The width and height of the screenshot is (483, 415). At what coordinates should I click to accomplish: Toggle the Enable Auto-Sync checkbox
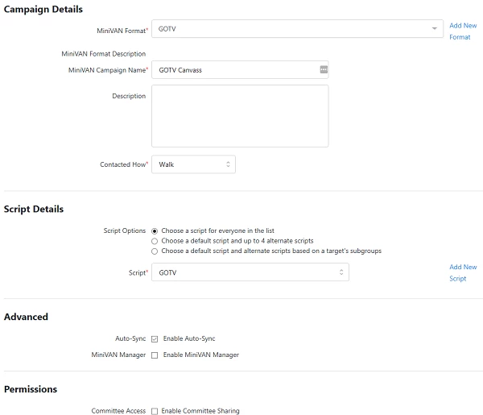click(155, 339)
